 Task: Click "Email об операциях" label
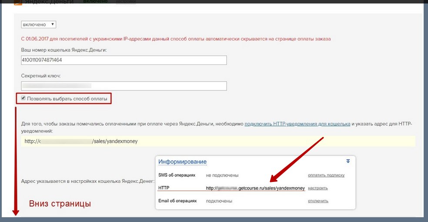click(x=177, y=201)
